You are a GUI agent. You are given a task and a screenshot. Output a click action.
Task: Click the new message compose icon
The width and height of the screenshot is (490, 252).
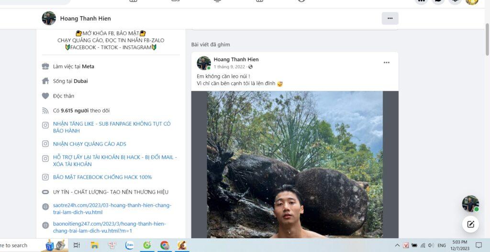tap(470, 224)
